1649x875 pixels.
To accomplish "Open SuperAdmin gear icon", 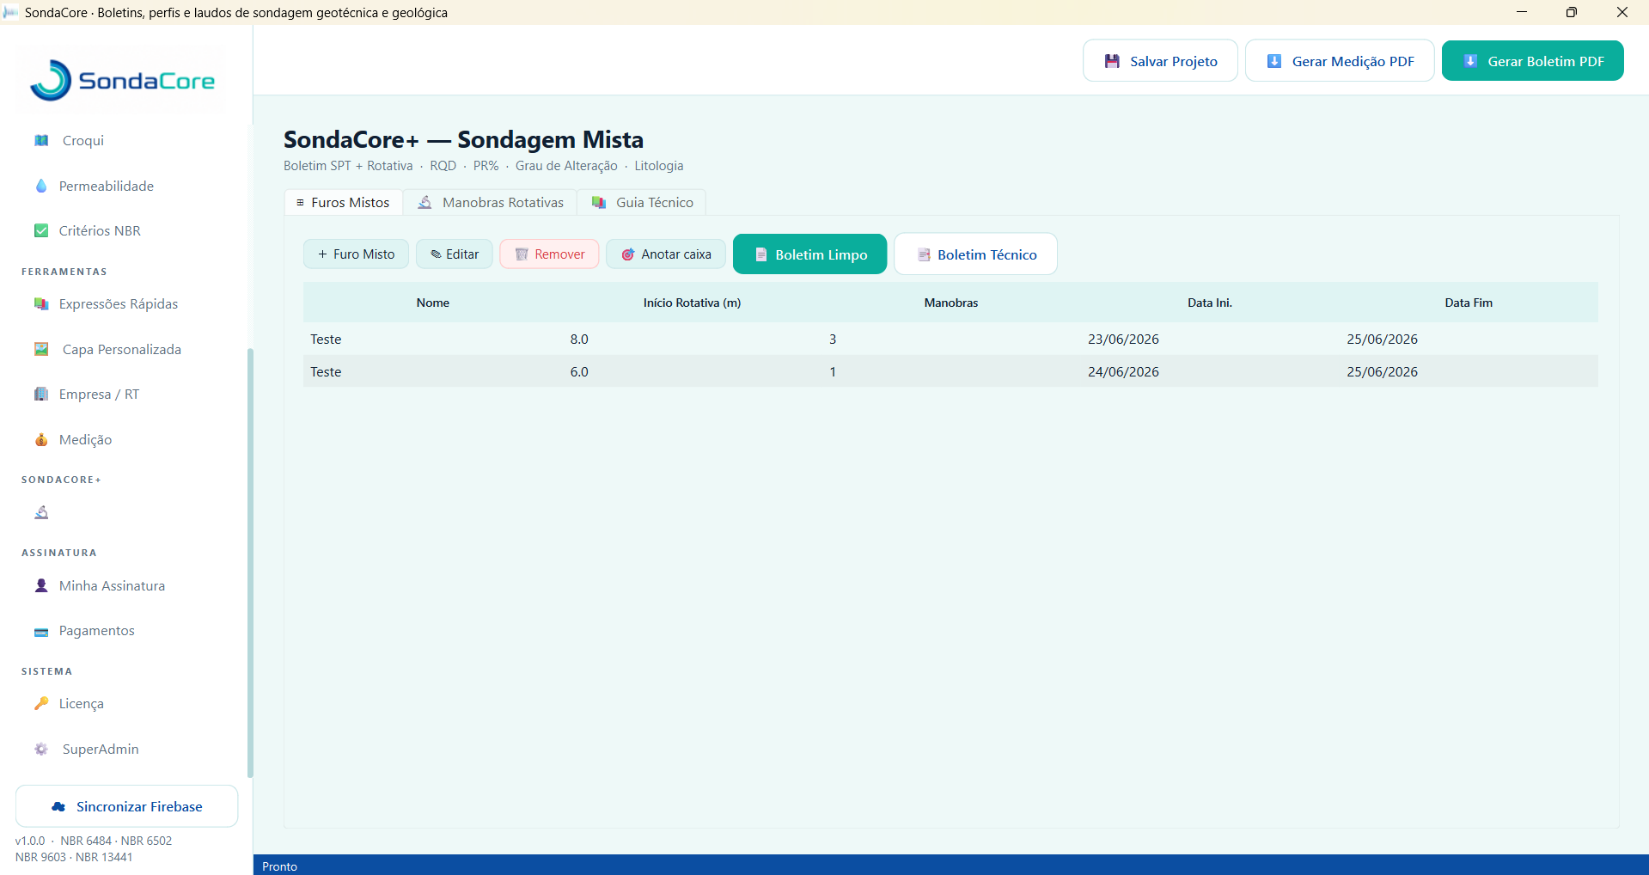I will coord(41,749).
